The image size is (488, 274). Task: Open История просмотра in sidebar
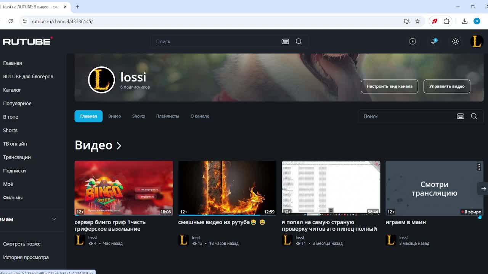coord(26,257)
